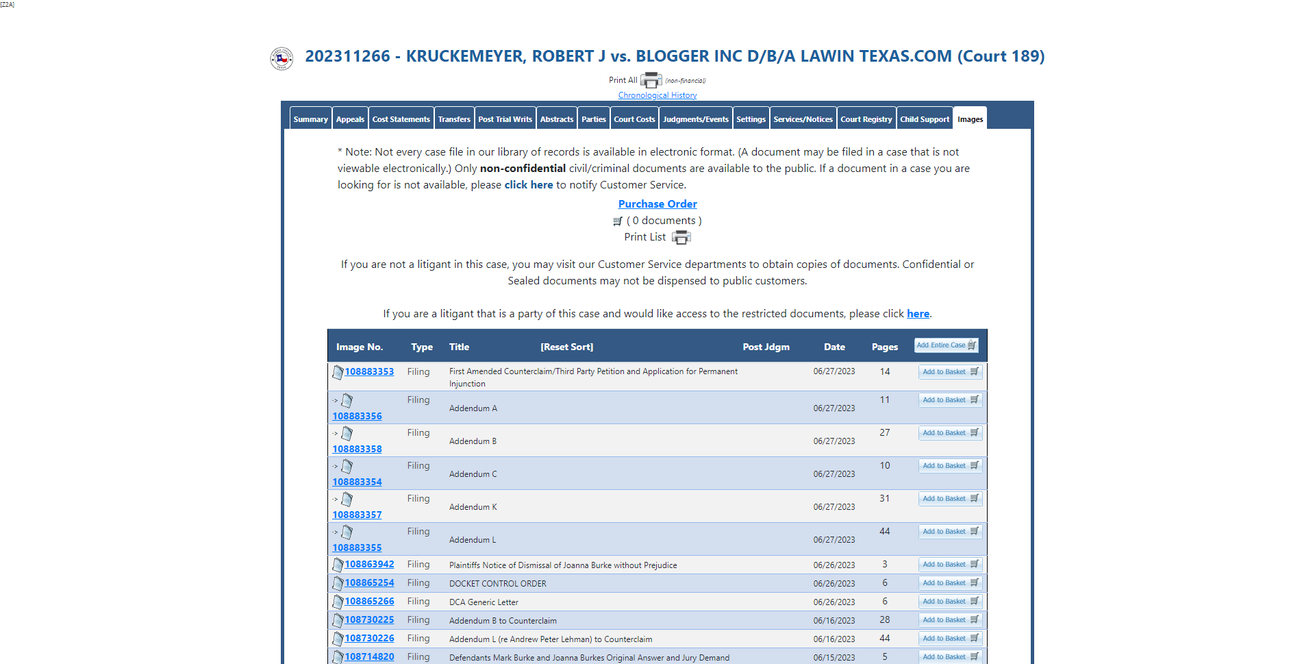This screenshot has height=664, width=1315.
Task: Add First Amended Counterclaim document to basket
Action: [x=951, y=372]
